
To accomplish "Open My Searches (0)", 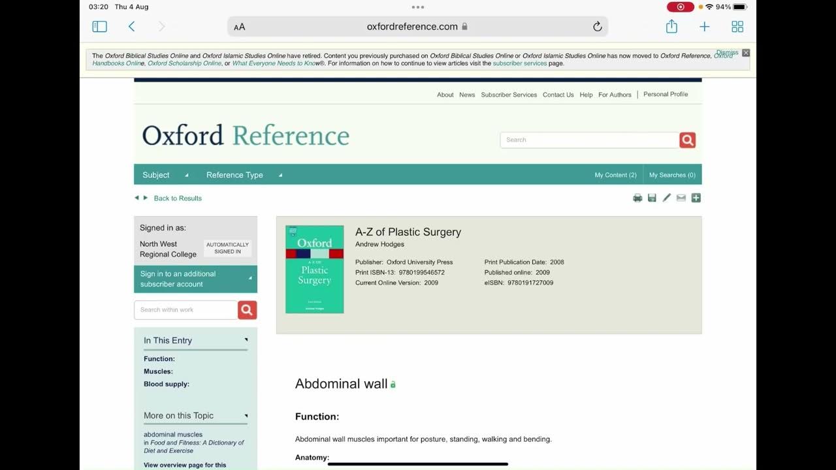I will [672, 175].
